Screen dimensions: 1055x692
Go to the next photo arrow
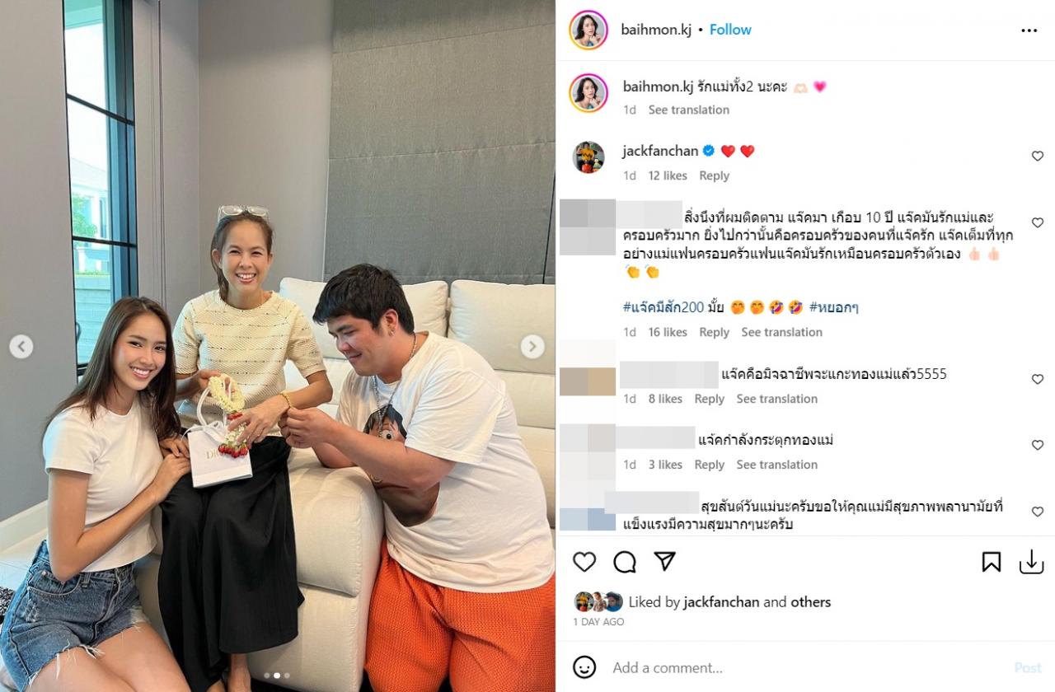(x=532, y=347)
